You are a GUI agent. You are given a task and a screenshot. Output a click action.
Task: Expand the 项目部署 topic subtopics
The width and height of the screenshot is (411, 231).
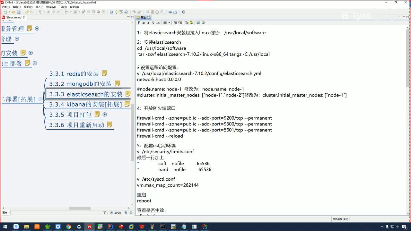pos(35,63)
